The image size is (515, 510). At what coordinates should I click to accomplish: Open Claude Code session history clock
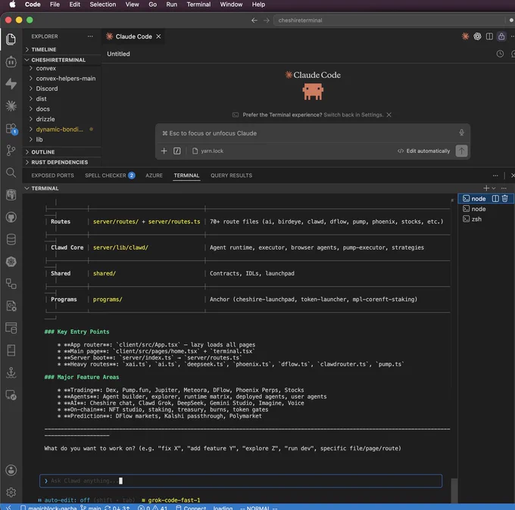point(500,54)
